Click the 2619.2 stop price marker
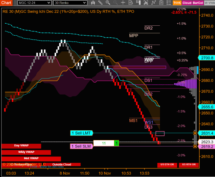 (x=207, y=146)
